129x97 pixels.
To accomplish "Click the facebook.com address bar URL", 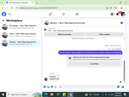I will [38, 8].
